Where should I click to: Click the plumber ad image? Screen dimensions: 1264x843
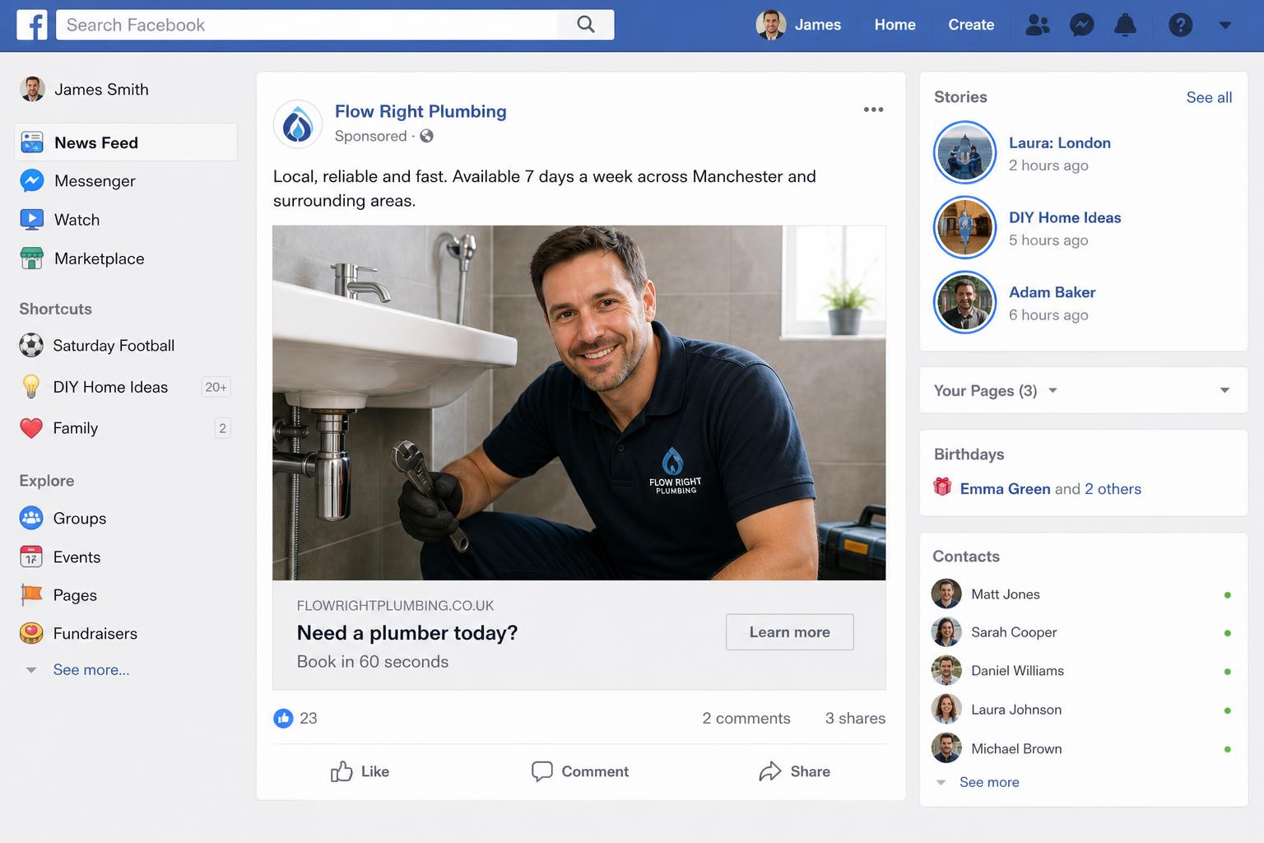tap(579, 403)
